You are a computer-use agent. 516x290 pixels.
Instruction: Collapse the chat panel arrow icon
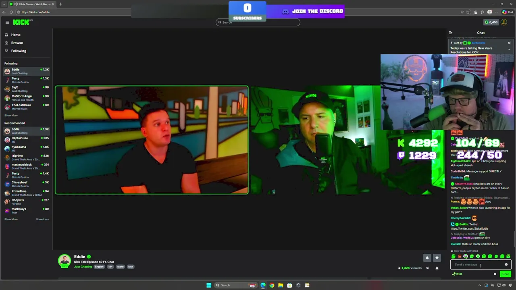[x=450, y=33]
